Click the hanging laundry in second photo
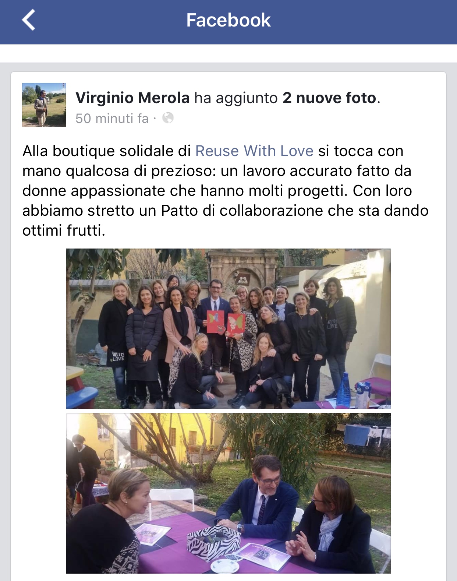The height and width of the screenshot is (581, 457). (x=366, y=434)
